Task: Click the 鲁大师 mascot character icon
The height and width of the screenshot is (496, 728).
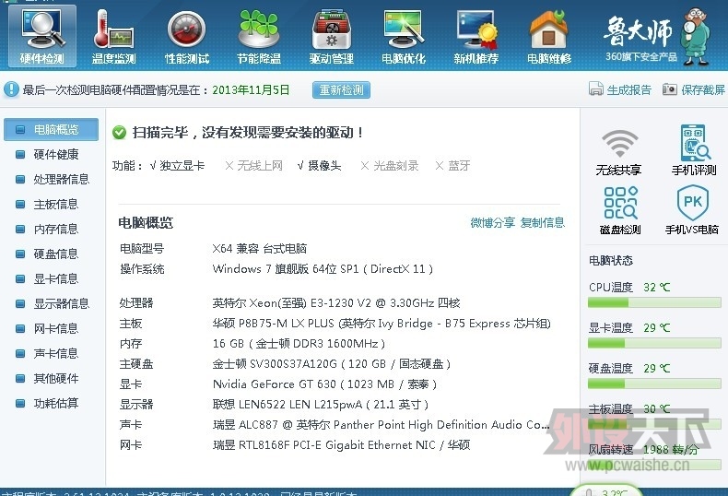Action: click(x=696, y=37)
